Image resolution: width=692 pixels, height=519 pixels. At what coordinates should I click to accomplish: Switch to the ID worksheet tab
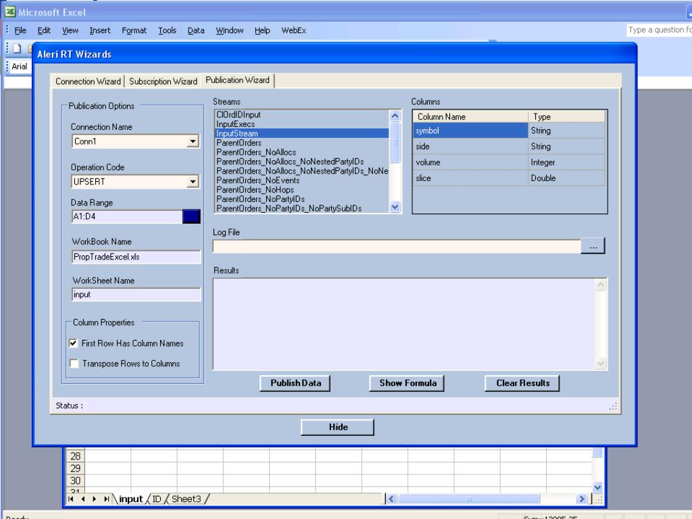coord(157,499)
